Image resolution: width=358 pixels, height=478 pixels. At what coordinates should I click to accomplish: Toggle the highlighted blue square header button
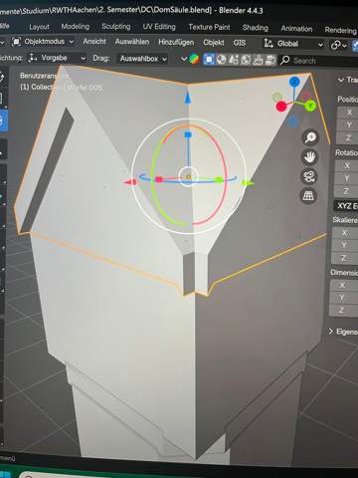tap(209, 60)
